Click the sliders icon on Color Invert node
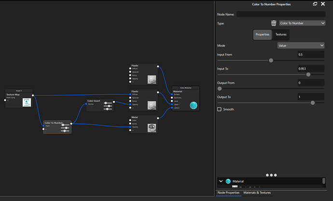 pyautogui.click(x=108, y=106)
